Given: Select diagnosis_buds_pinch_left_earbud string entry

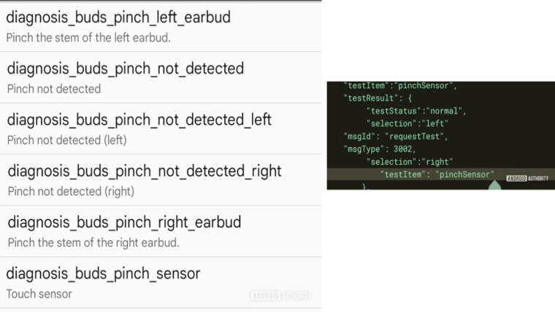Looking at the screenshot, I should (x=161, y=26).
